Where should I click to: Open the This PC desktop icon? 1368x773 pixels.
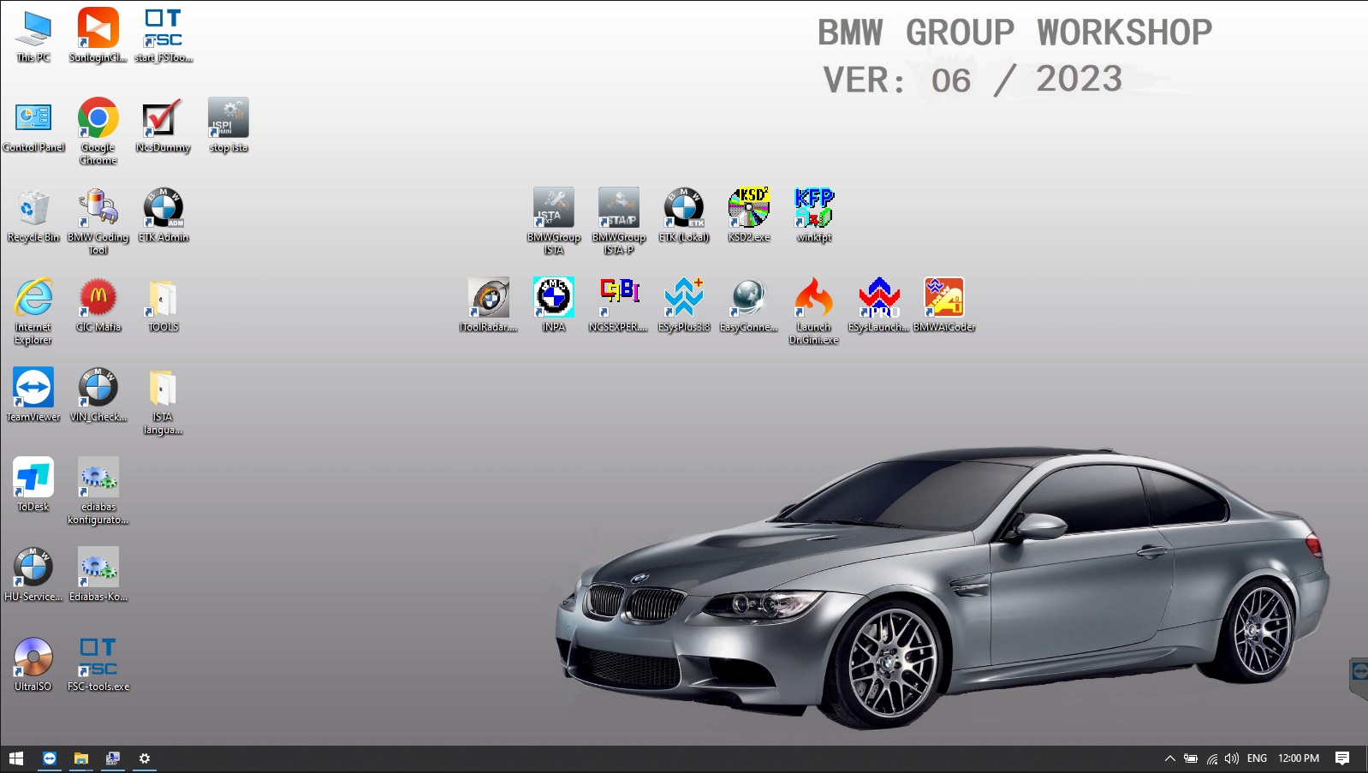[33, 36]
